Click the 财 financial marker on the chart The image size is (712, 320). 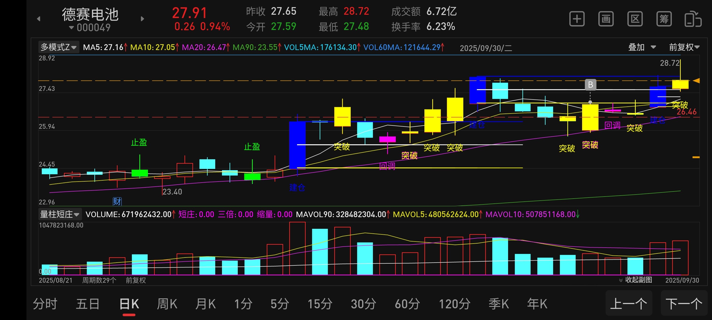pos(117,201)
